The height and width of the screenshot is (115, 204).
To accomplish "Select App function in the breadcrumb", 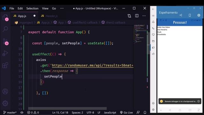I will point(61,22).
